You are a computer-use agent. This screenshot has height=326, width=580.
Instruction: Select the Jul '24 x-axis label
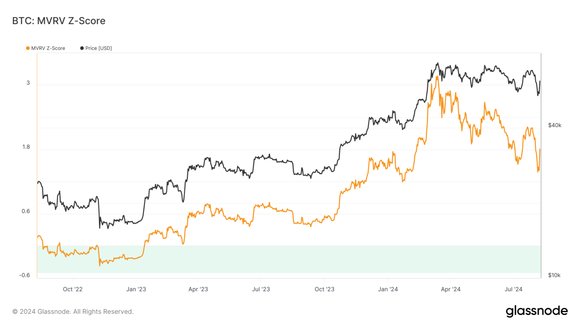[x=514, y=289]
